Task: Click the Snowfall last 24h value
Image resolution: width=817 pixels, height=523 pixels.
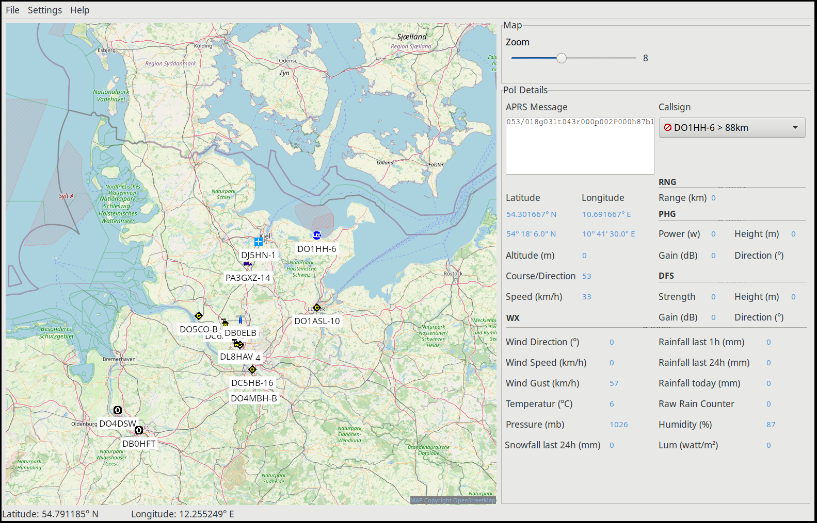Action: pos(612,445)
